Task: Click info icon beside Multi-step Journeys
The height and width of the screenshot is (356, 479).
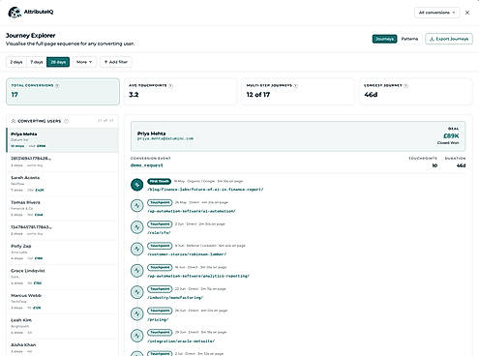Action: 296,85
